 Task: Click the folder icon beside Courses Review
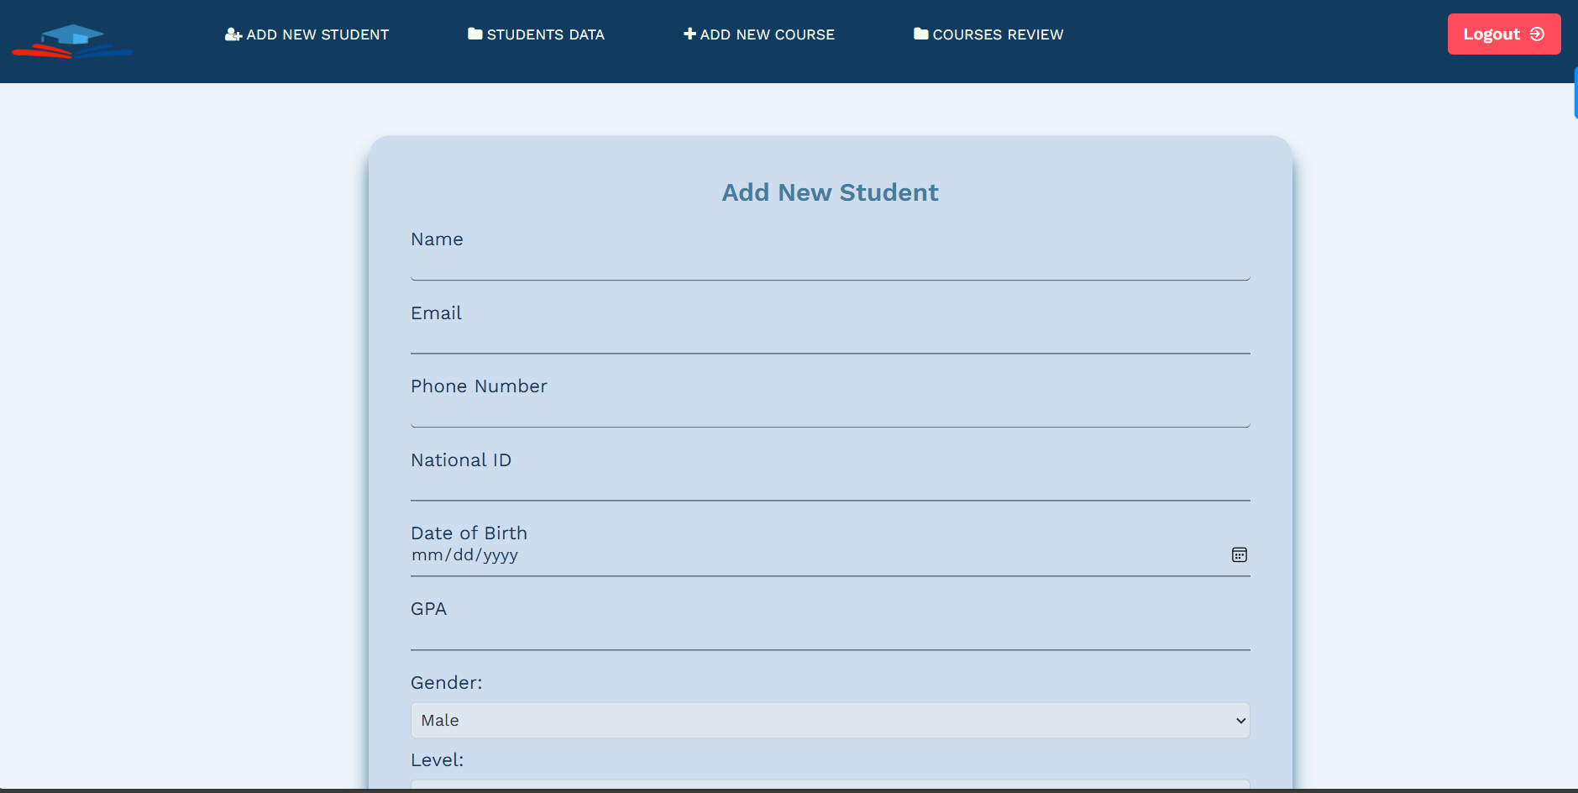921,34
